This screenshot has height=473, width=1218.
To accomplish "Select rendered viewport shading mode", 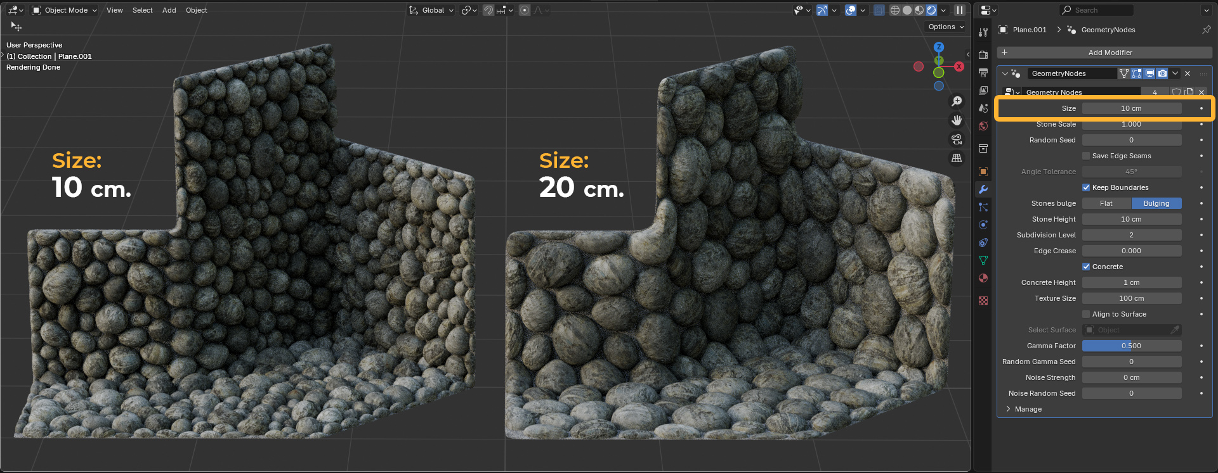I will [931, 10].
